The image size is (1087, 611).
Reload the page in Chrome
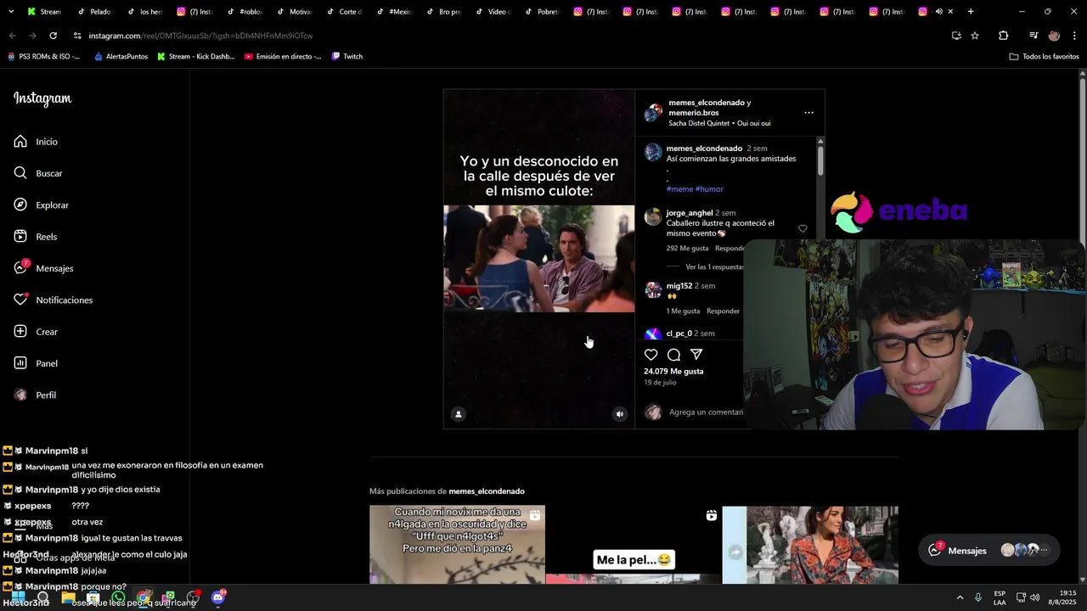click(53, 36)
